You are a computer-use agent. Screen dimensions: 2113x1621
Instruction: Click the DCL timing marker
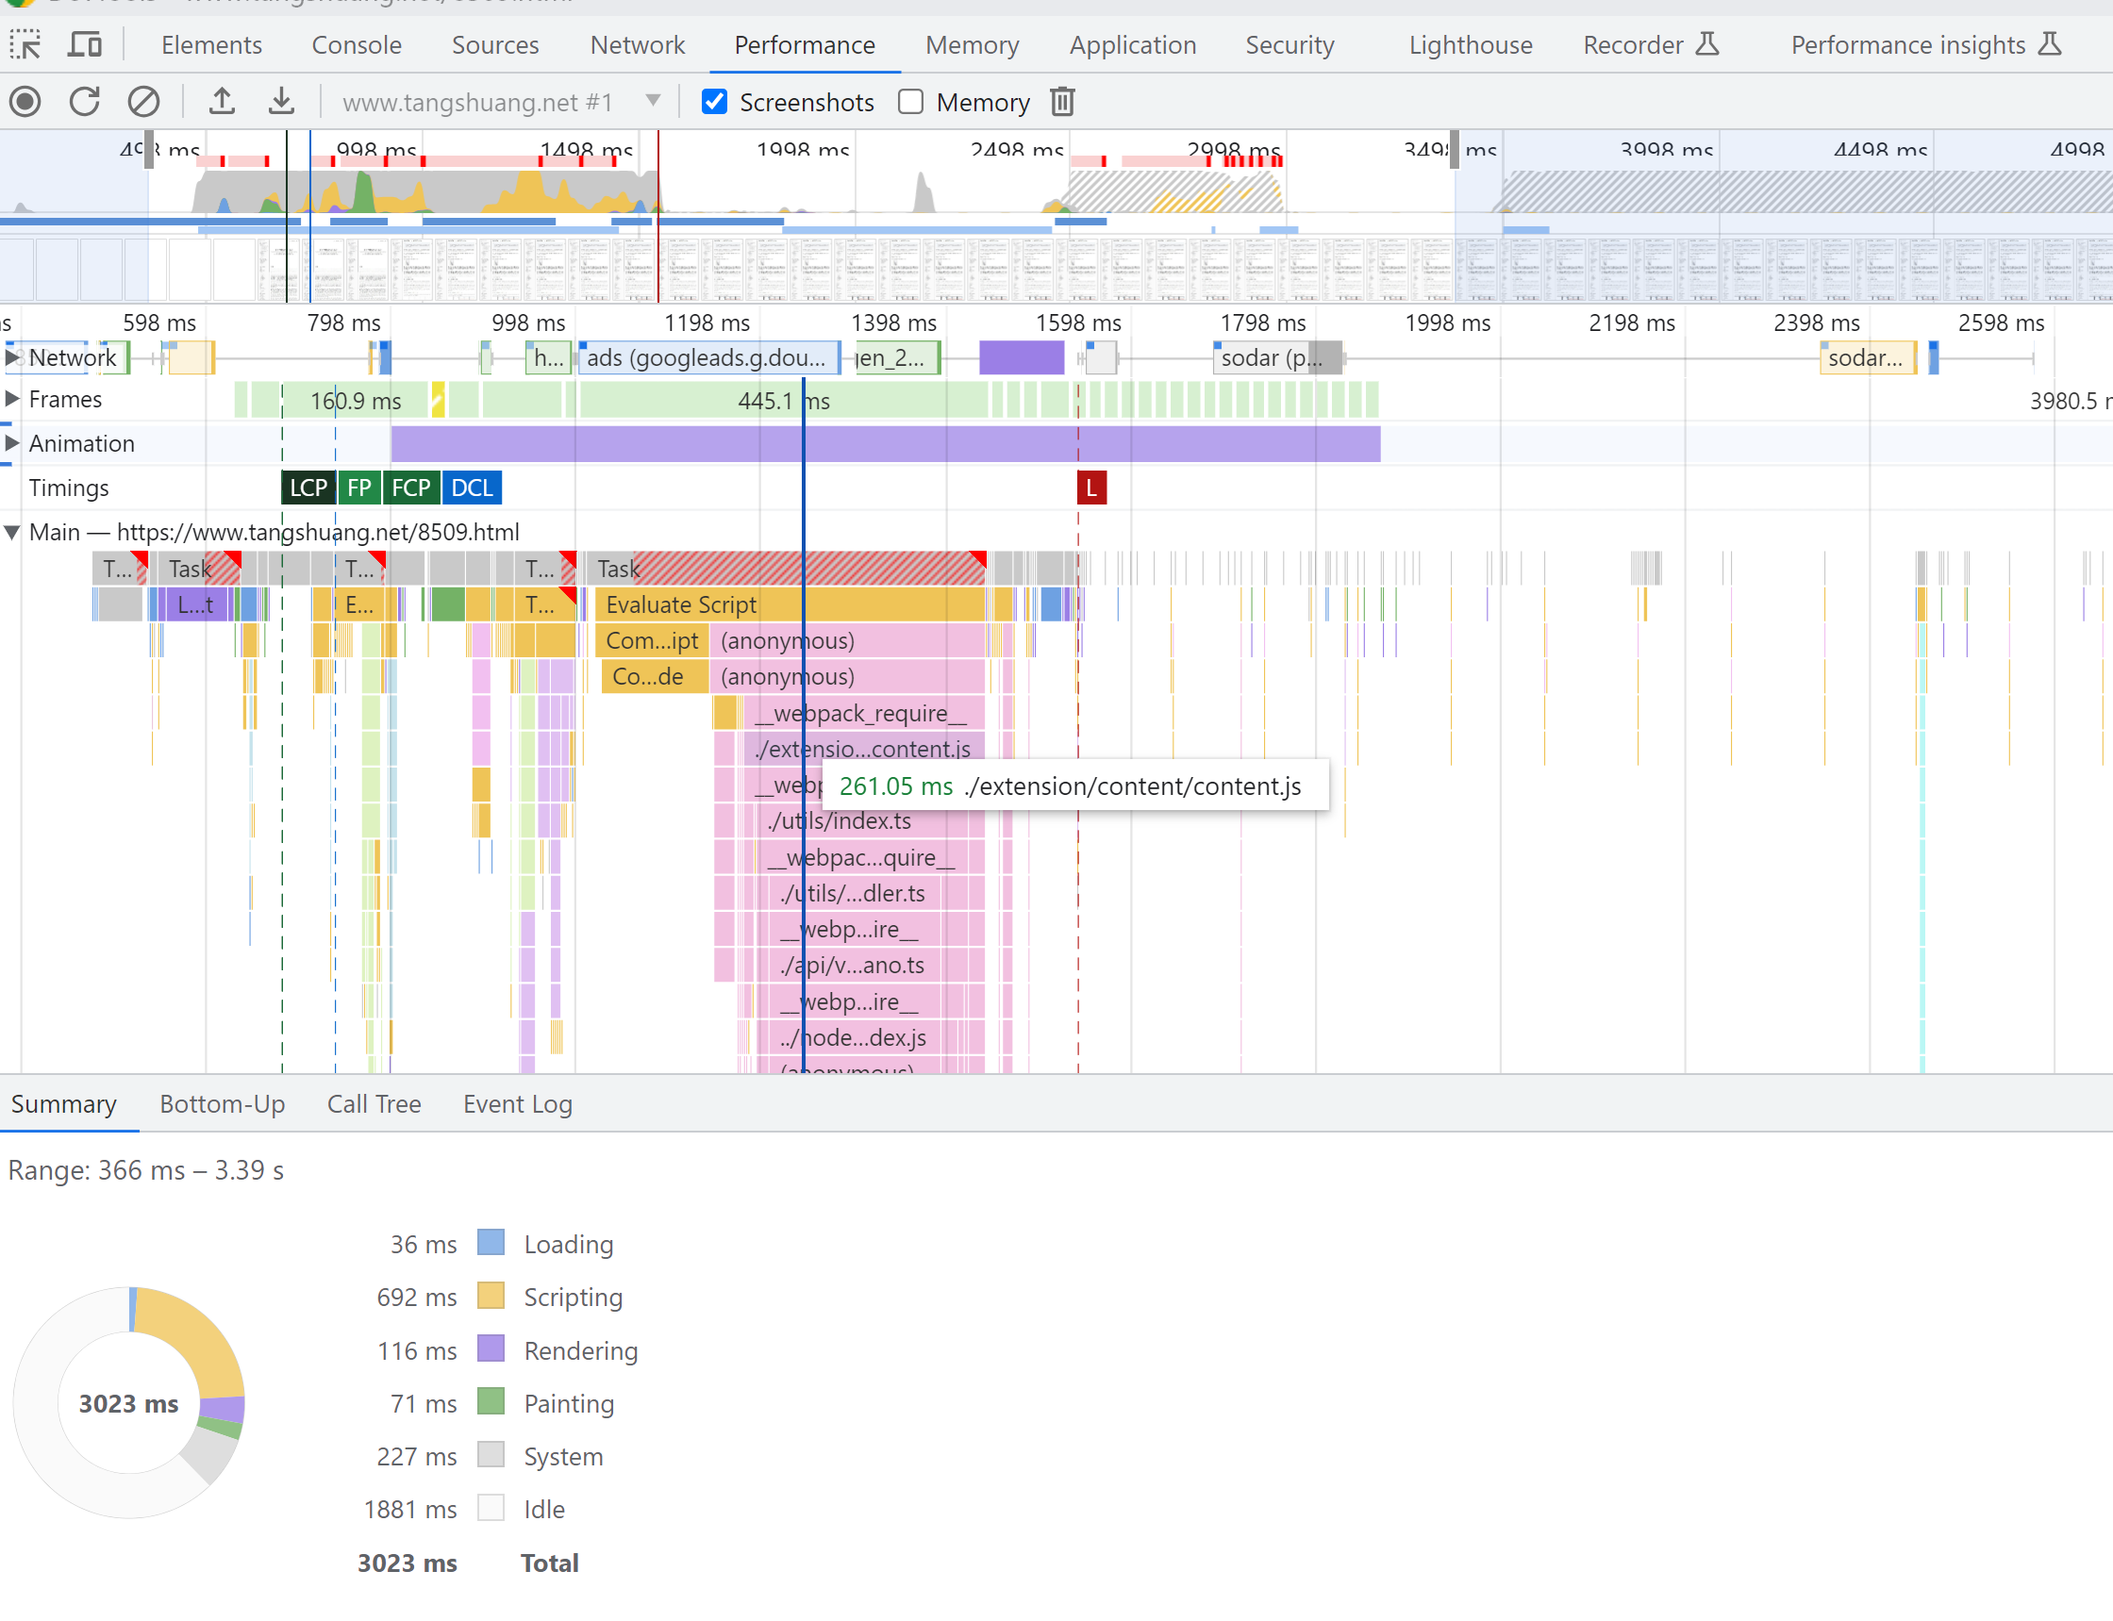click(x=471, y=488)
